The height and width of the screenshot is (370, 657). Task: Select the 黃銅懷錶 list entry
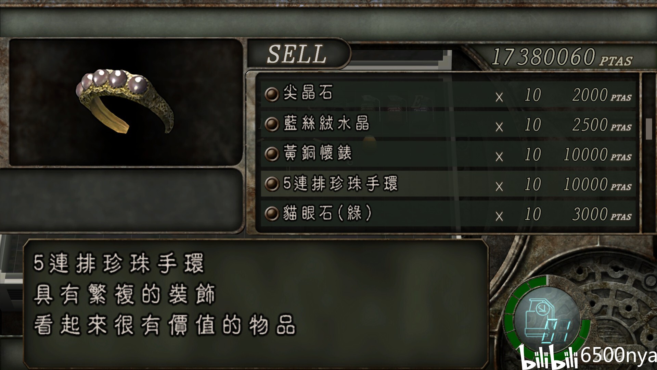(x=448, y=154)
